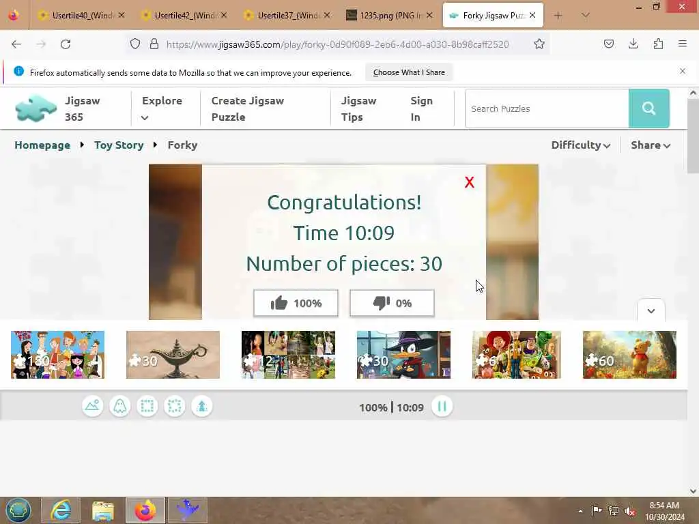
Task: Click the tracking protection shield icon
Action: point(135,44)
